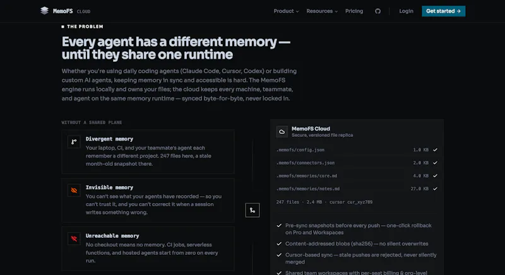The width and height of the screenshot is (505, 275).
Task: Click the THE PROBLEM section label
Action: coord(85,26)
